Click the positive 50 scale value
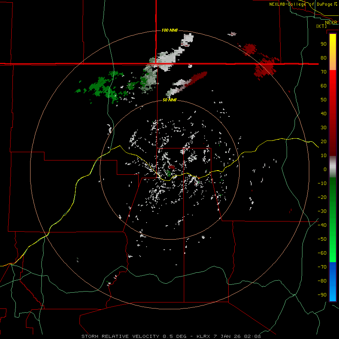 coord(324,100)
